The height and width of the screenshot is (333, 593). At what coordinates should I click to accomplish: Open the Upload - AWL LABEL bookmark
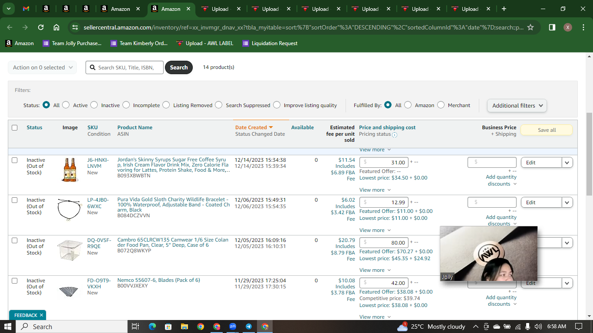[205, 43]
